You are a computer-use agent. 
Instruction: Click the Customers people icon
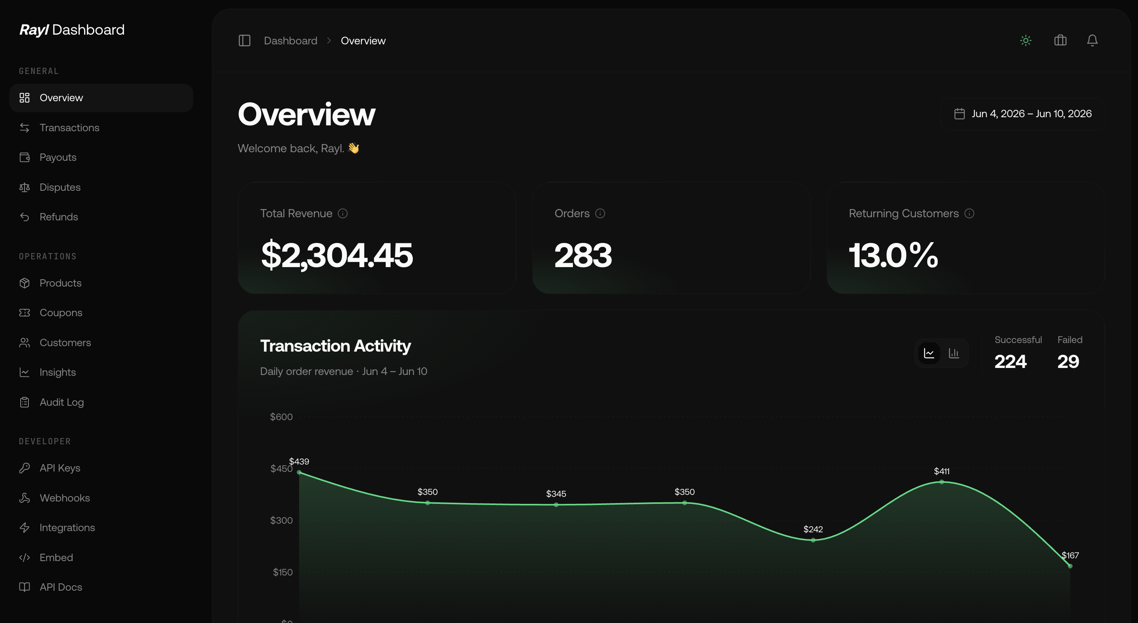(25, 343)
